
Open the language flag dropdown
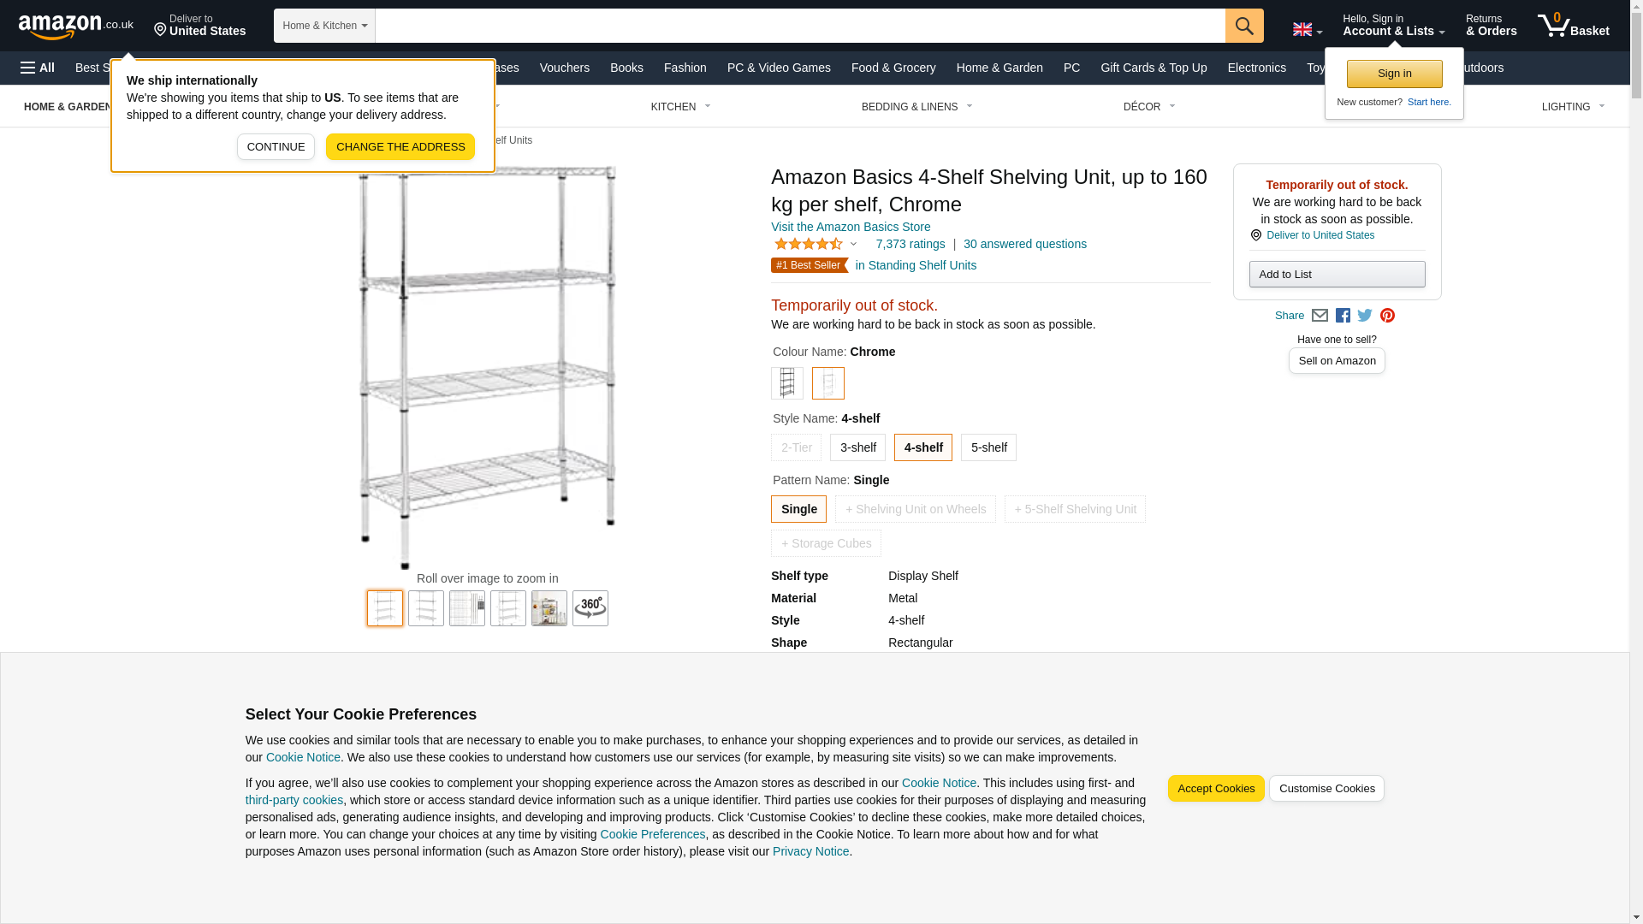(1307, 29)
